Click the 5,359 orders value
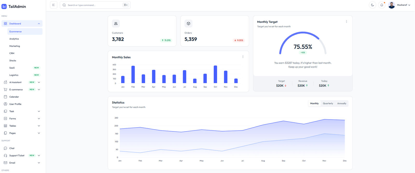This screenshot has height=173, width=415. point(191,39)
